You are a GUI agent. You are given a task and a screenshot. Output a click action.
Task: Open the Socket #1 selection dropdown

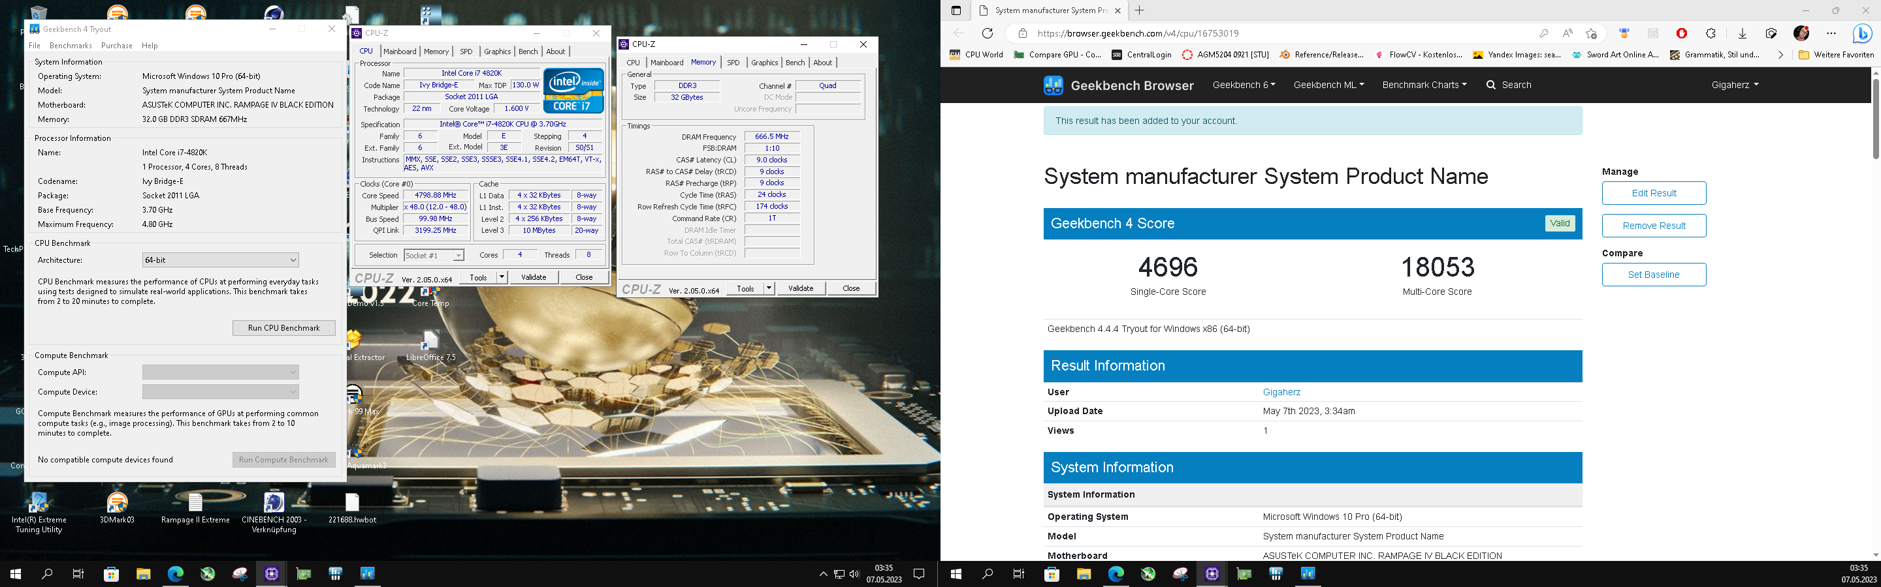click(434, 255)
